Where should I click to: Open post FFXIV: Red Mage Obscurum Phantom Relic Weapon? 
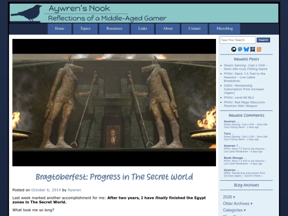244,104
